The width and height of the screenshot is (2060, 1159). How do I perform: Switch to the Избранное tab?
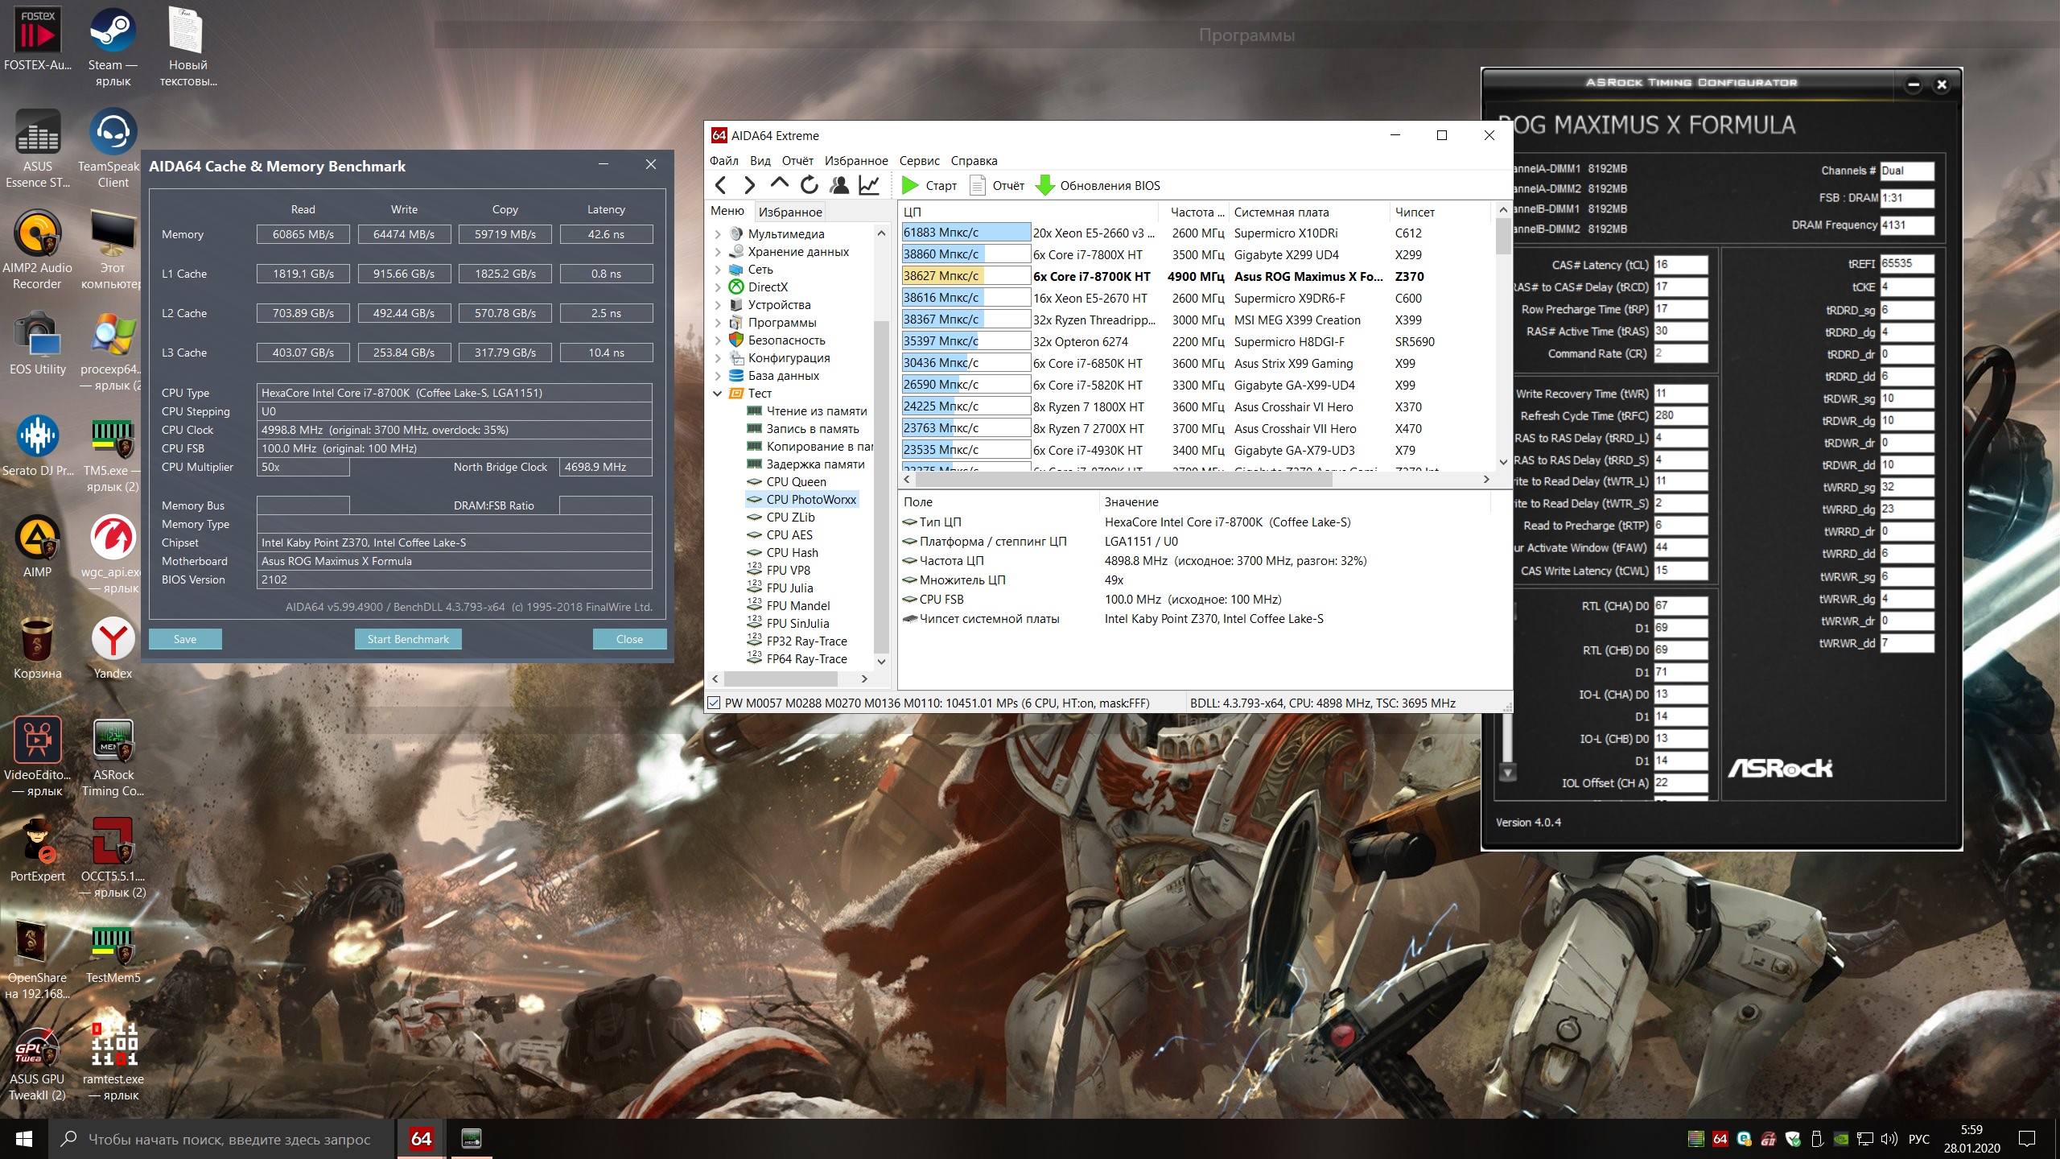(789, 212)
